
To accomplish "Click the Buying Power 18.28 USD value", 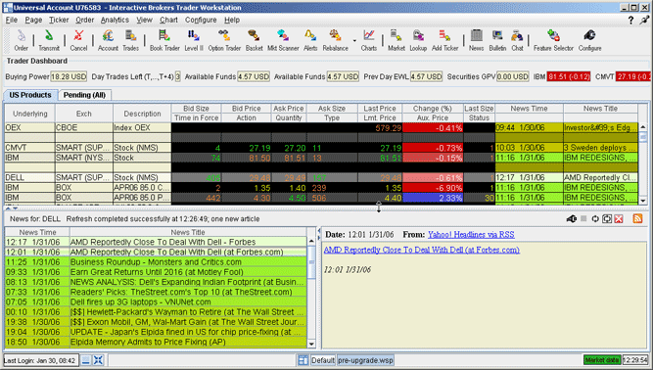I will pyautogui.click(x=69, y=76).
